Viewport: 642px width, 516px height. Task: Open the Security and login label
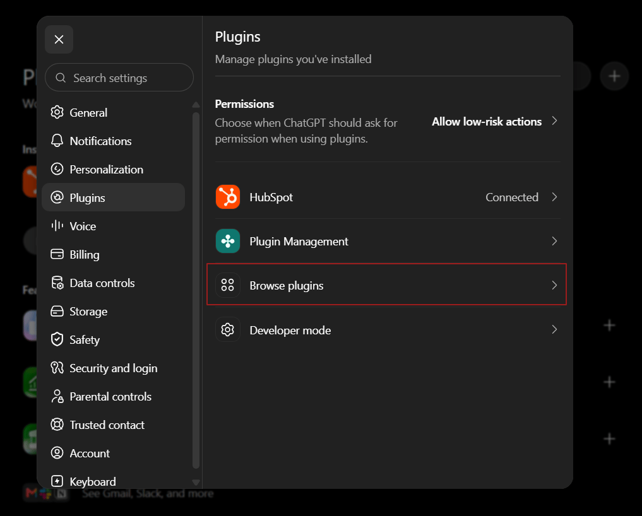[114, 368]
